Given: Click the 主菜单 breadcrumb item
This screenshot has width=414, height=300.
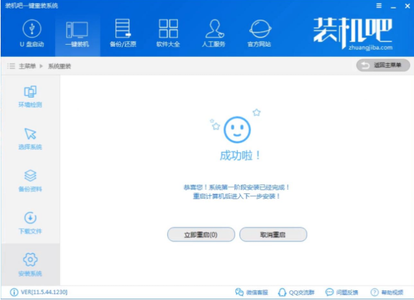Looking at the screenshot, I should [26, 66].
